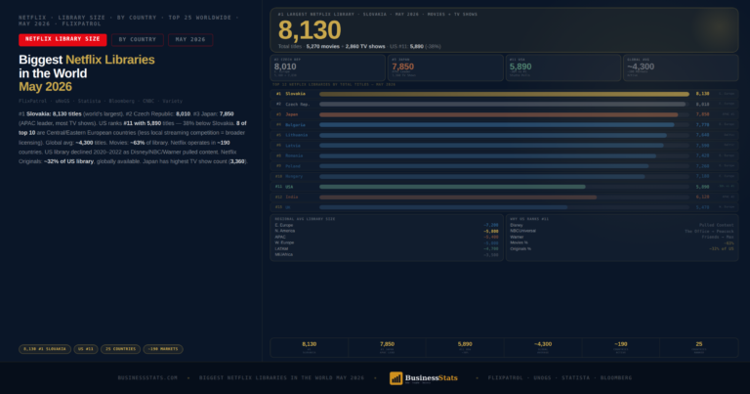Click the Originals % row
The height and width of the screenshot is (394, 750).
(622, 249)
